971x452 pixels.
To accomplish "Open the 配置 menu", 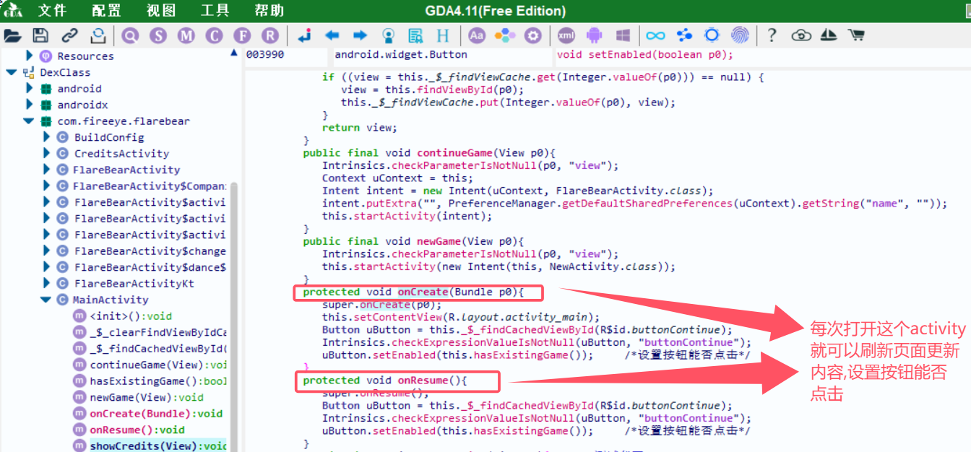I will 107,11.
